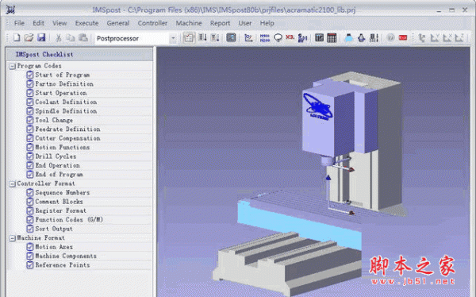Image resolution: width=476 pixels, height=297 pixels.
Task: Open the Report menu
Action: pos(220,23)
